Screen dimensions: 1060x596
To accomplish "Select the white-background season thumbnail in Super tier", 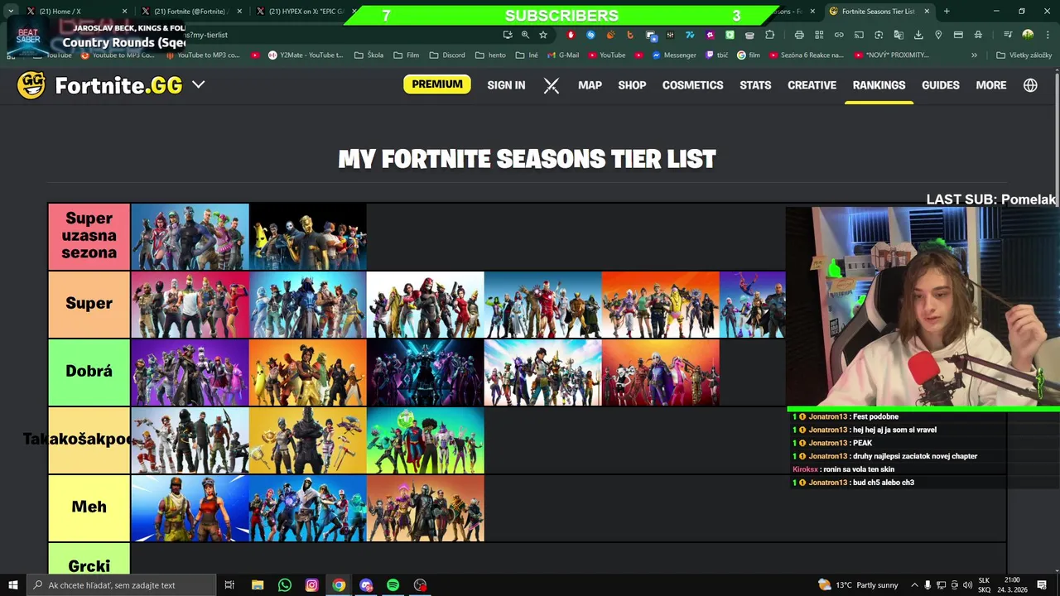I will [425, 305].
